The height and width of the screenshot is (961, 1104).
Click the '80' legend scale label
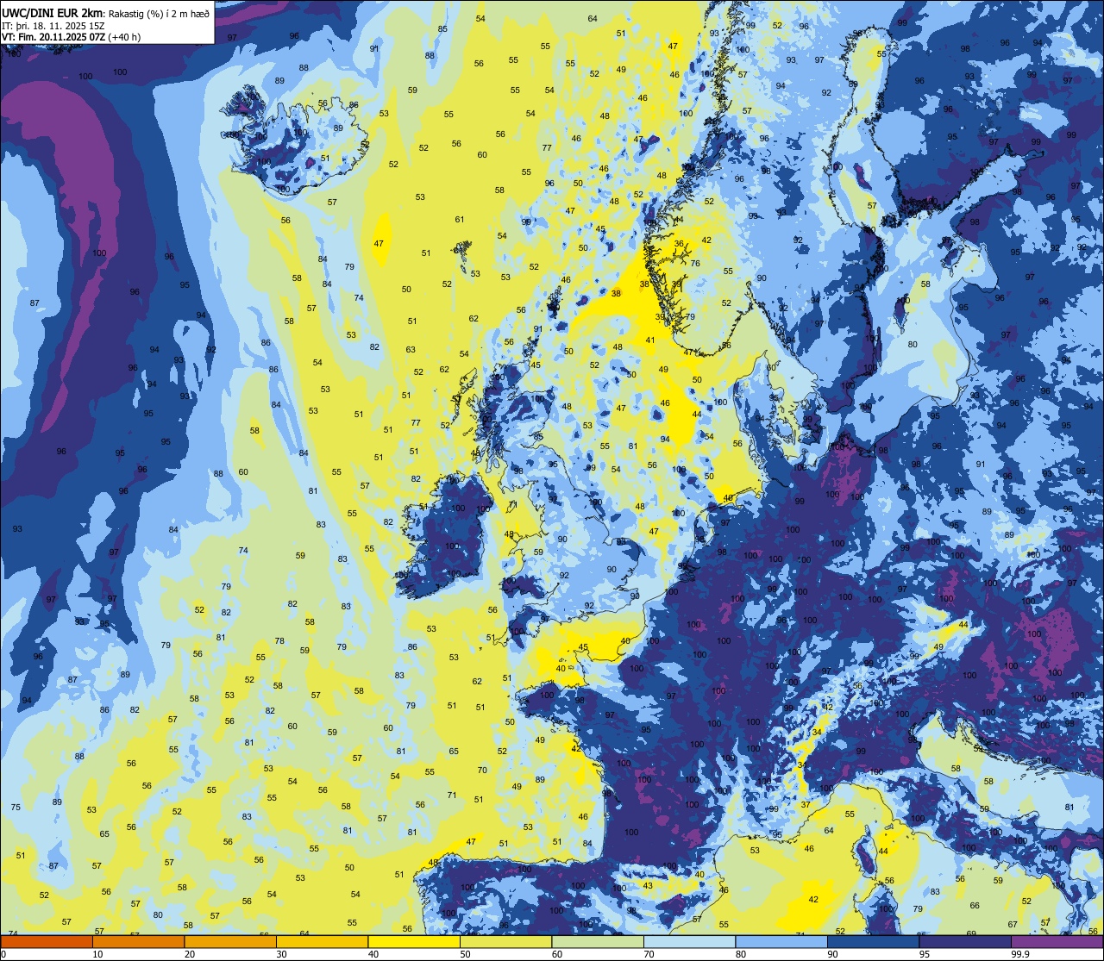pyautogui.click(x=743, y=954)
